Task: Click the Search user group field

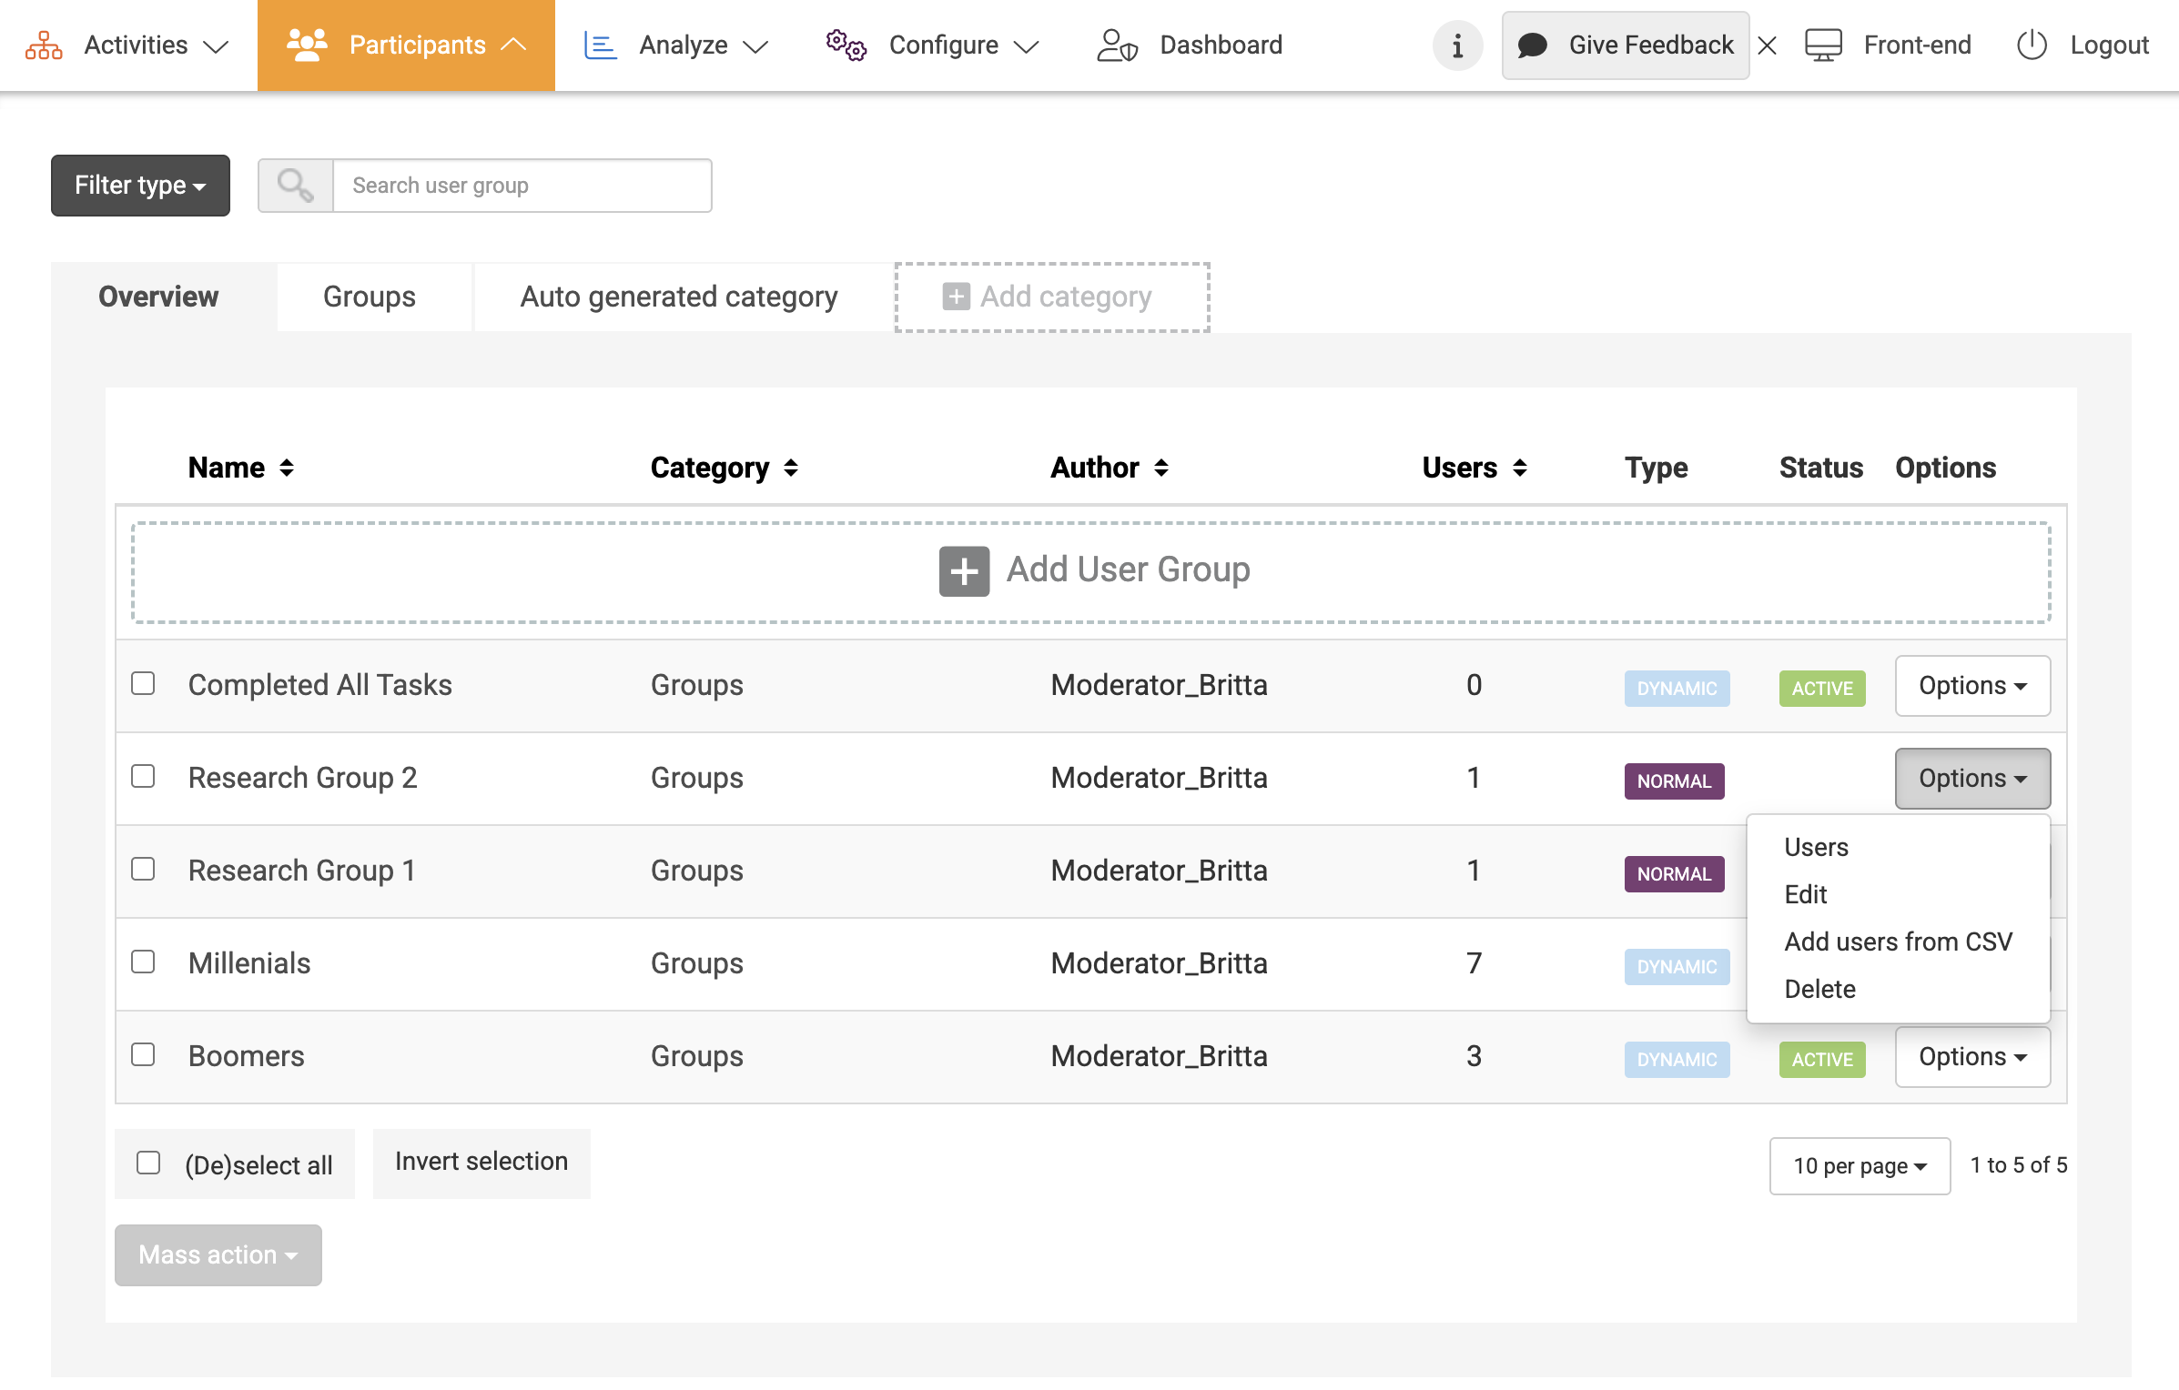Action: pos(522,186)
